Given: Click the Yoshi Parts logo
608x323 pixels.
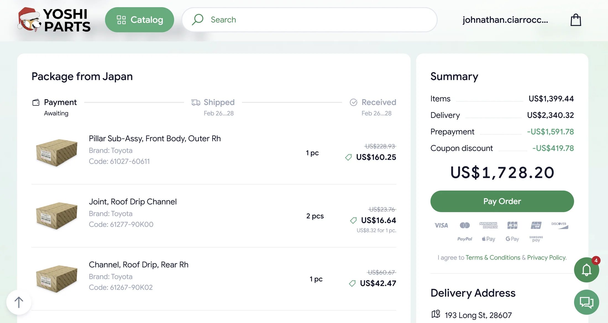Looking at the screenshot, I should pos(54,20).
